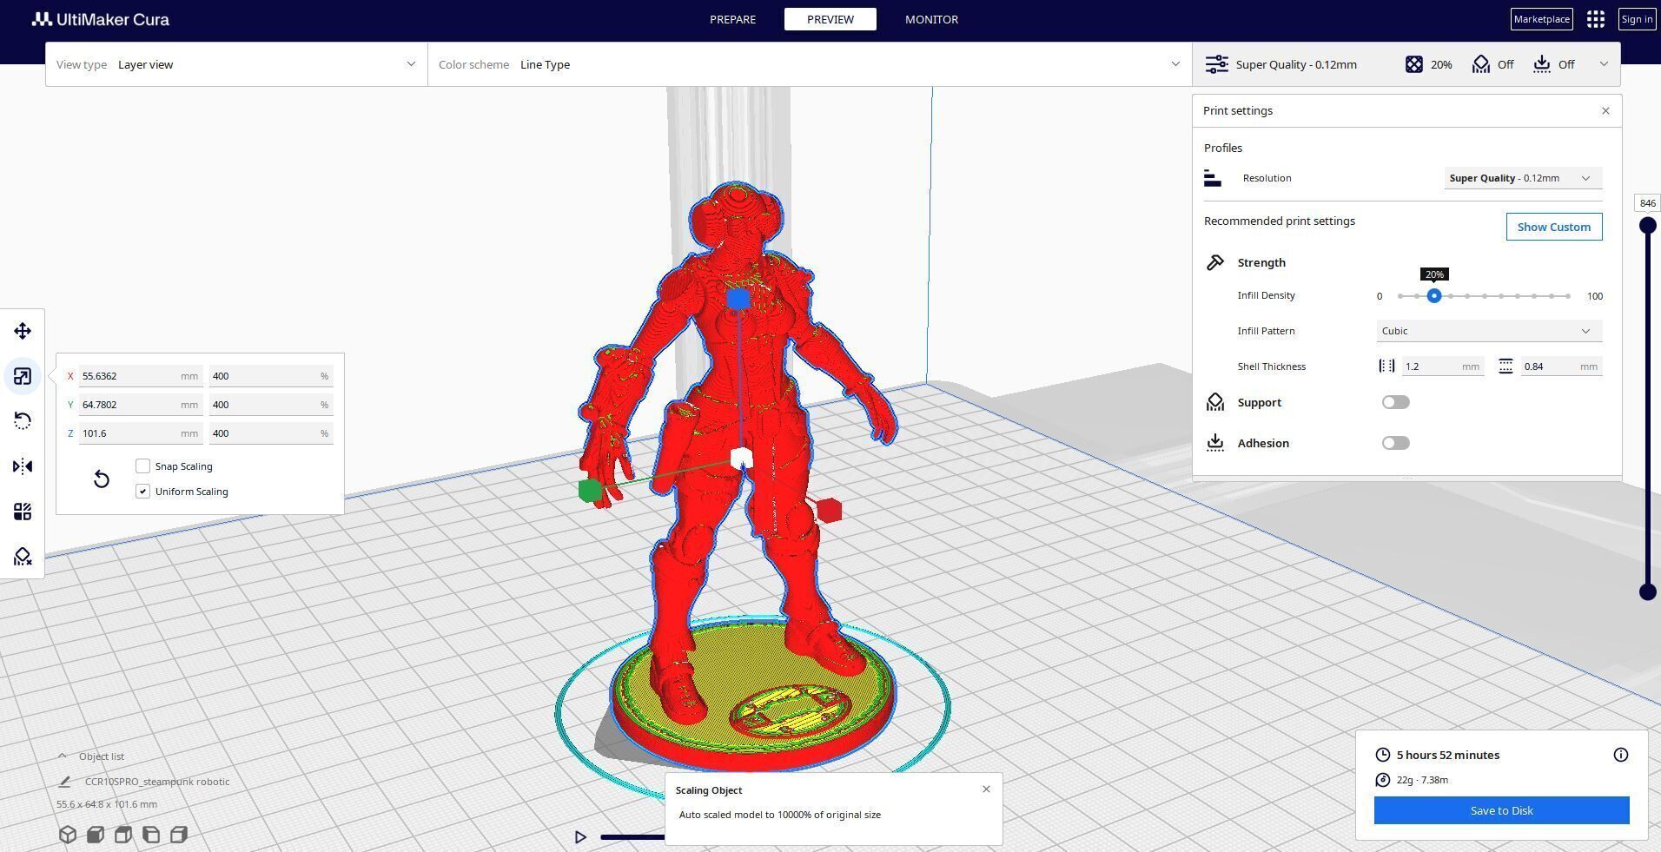
Task: Open the Marketplace
Action: (1542, 19)
